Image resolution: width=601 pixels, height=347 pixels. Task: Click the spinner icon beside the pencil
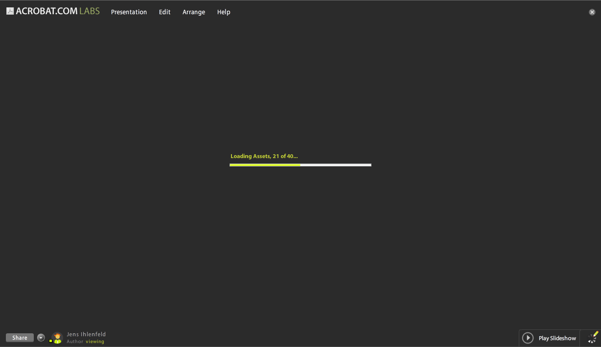[x=591, y=340]
